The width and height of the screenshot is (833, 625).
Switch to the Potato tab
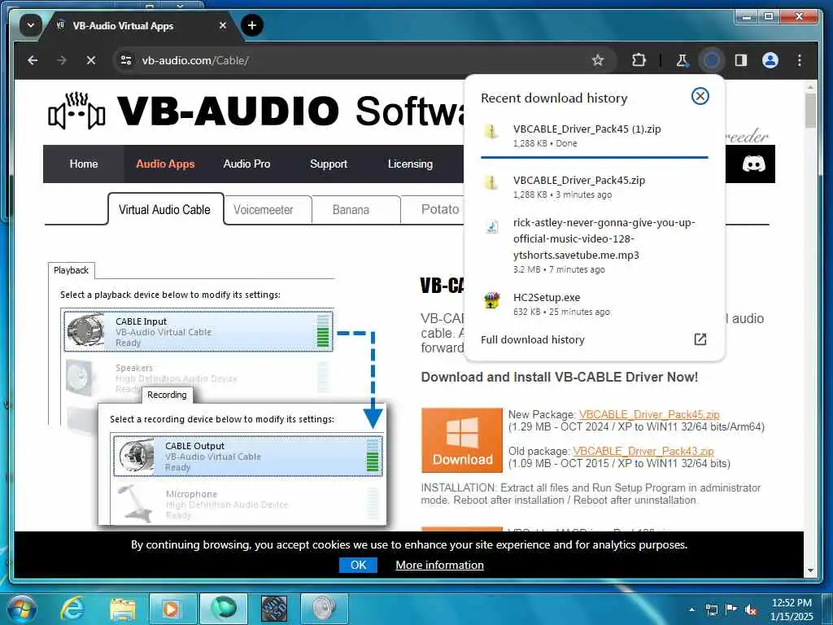440,209
